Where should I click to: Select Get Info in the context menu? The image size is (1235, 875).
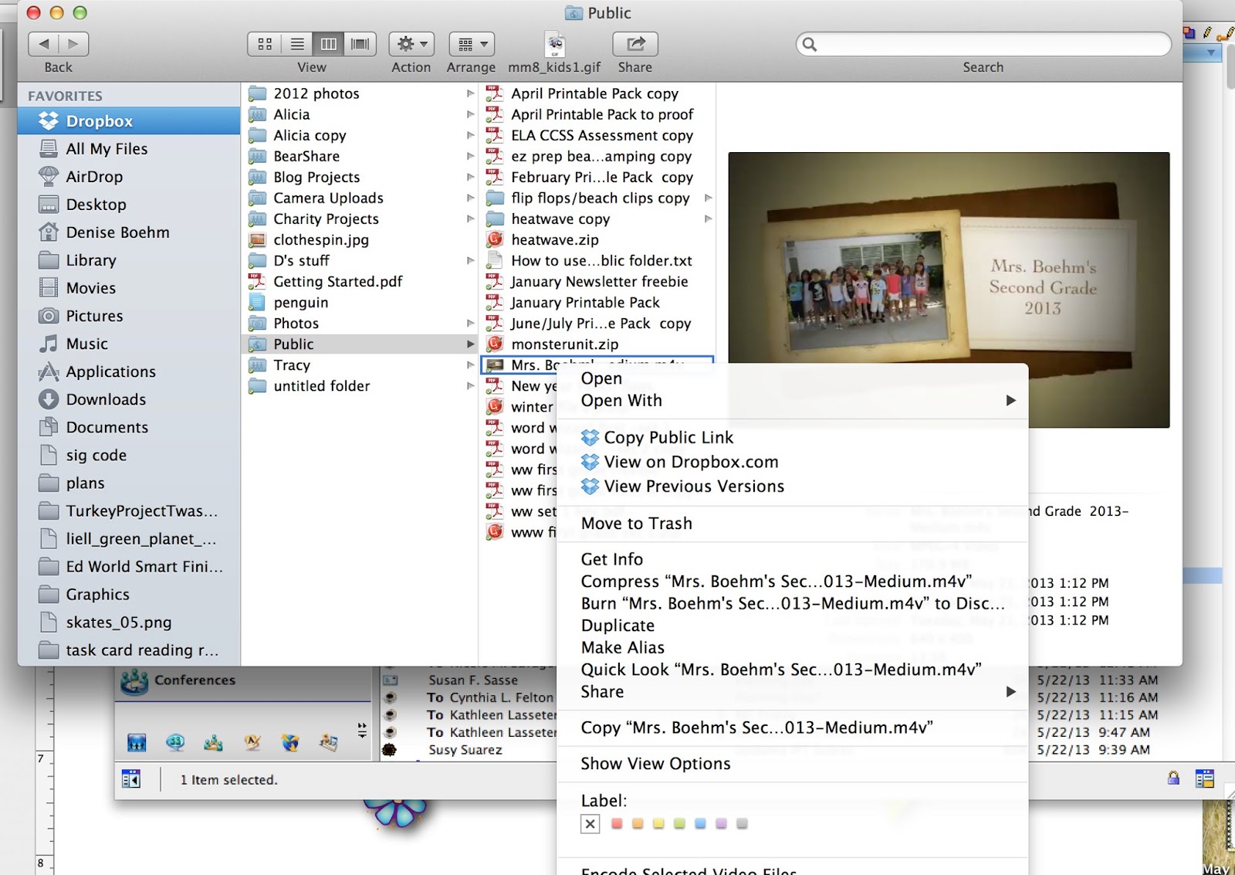coord(611,558)
